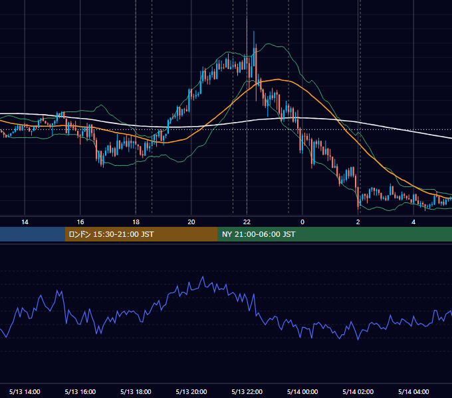Screen dimensions: 452x398
Task: Click the NY 21:00-06:00 JST session bar
Action: [334, 234]
